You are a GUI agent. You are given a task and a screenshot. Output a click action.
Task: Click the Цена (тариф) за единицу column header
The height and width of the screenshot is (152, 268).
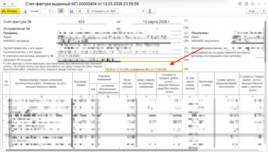146,83
